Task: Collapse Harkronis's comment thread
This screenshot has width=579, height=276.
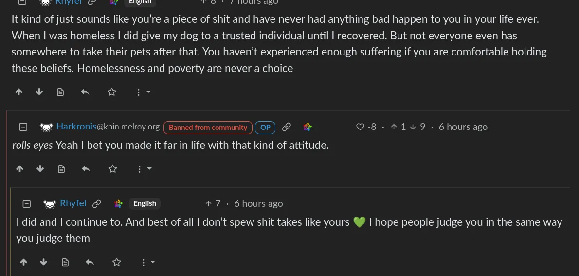Action: click(x=23, y=127)
